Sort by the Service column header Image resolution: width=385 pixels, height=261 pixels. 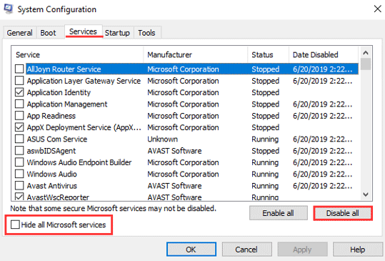coord(78,54)
